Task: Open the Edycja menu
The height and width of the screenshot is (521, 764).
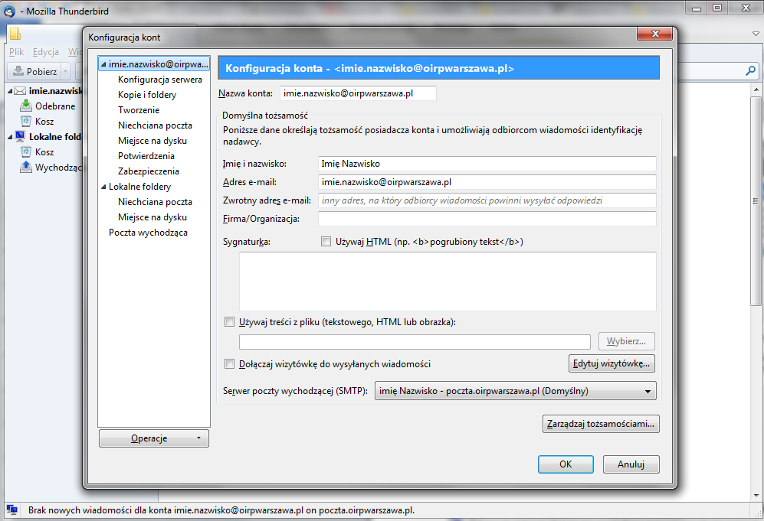Action: 46,51
